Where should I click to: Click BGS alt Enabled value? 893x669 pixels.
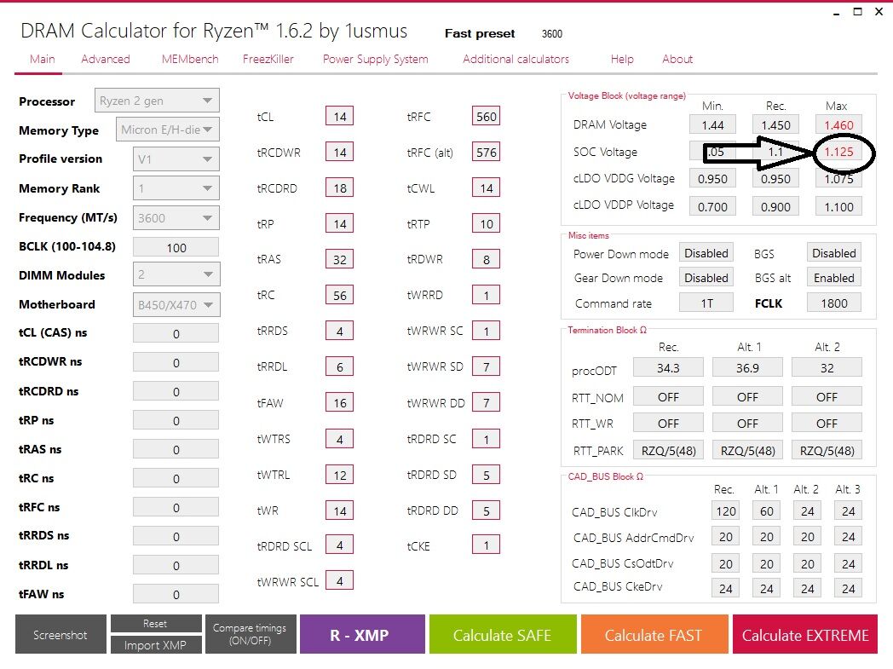(833, 278)
